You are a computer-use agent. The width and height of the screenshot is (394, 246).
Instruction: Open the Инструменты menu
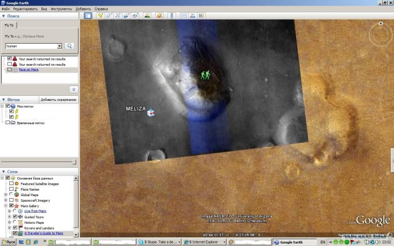tap(62, 9)
